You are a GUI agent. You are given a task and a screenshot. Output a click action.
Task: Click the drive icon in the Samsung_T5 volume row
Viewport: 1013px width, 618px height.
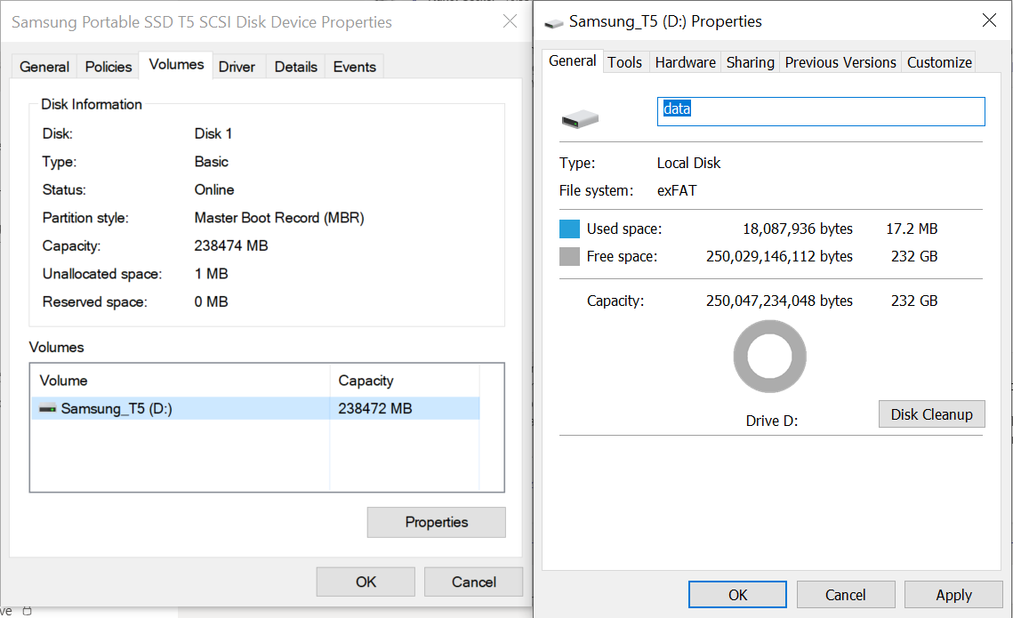(x=48, y=408)
